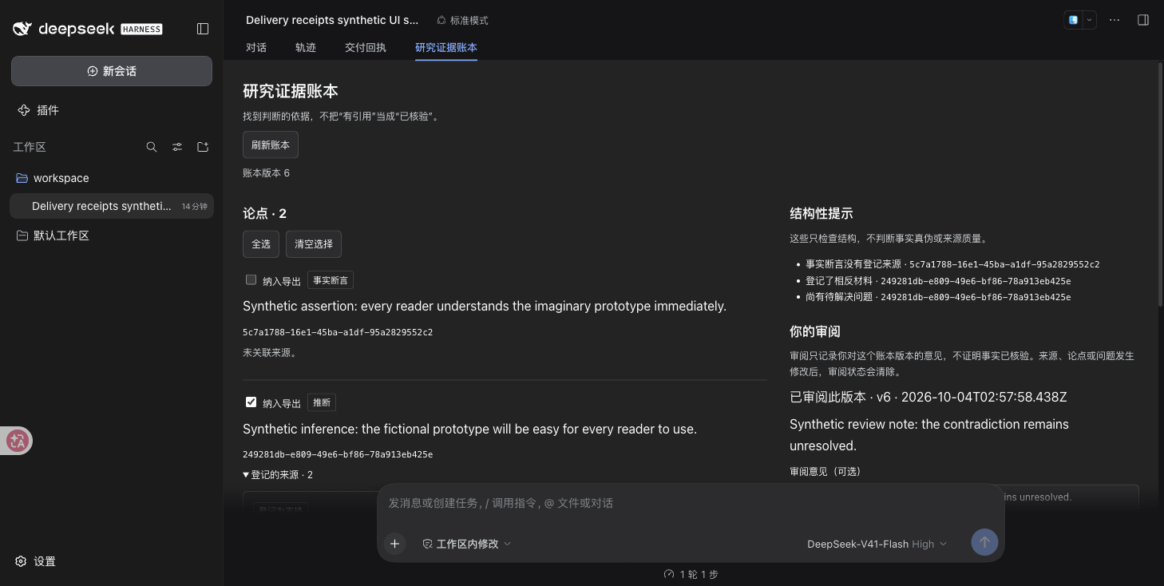Image resolution: width=1164 pixels, height=586 pixels.
Task: Click ID 249281db under Synthetic inference
Action: 338,454
